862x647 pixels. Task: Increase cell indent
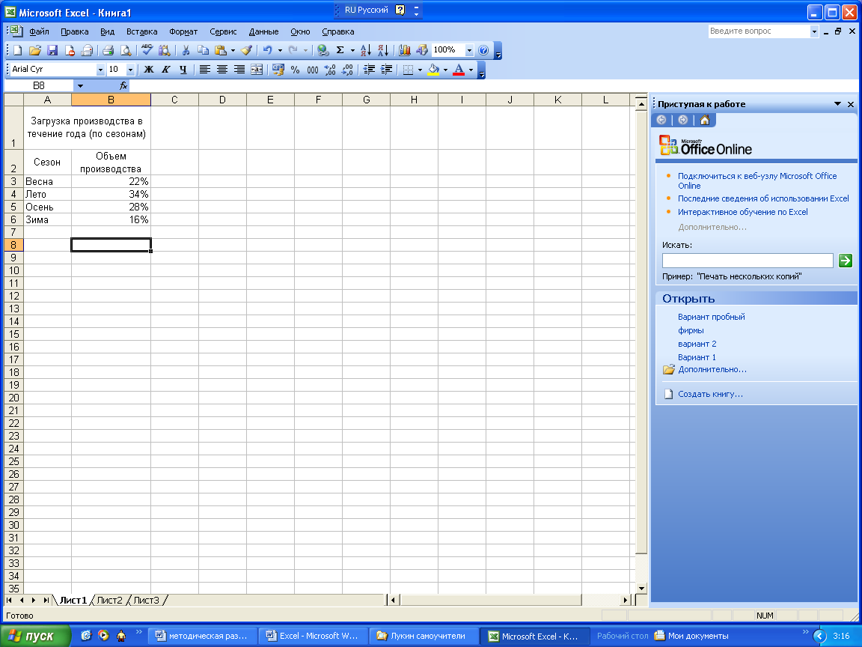[x=386, y=70]
